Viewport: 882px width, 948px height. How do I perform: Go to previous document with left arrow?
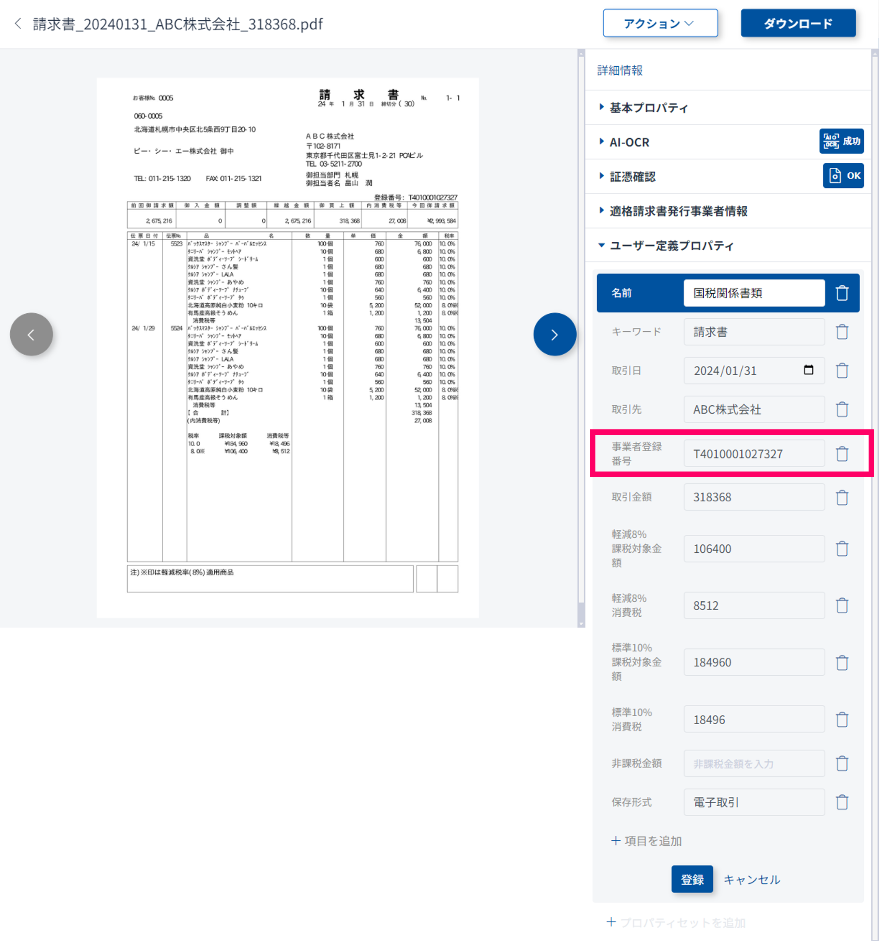[x=31, y=334]
